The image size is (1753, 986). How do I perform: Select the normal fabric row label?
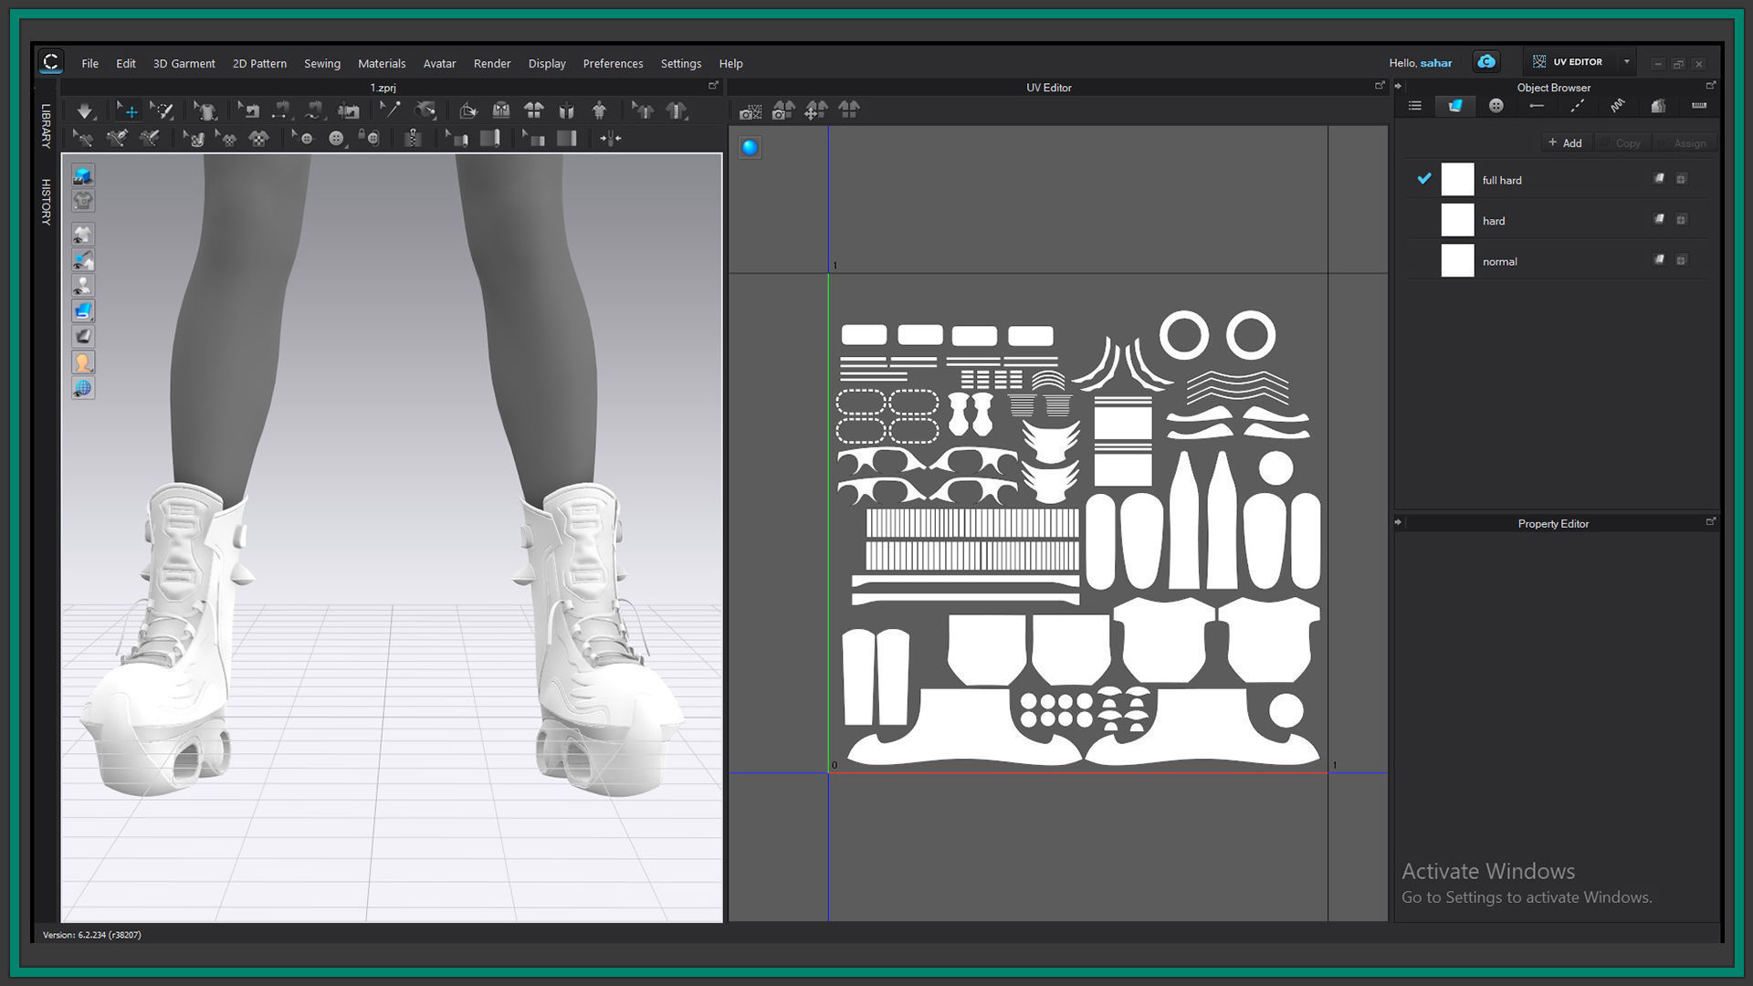[x=1499, y=261]
